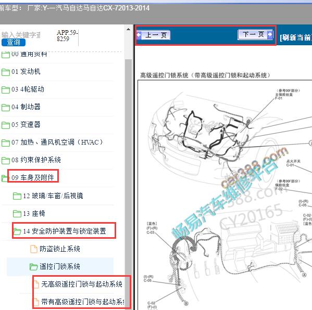Click 点火开关 C-01 label in diagram
This screenshot has width=312, height=310.
(x=293, y=163)
